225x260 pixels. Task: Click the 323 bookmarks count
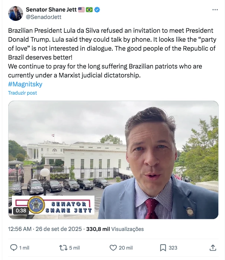tap(173, 248)
